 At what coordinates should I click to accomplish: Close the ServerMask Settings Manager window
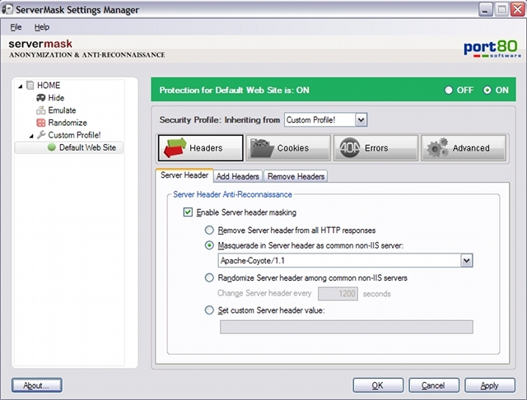[x=518, y=10]
